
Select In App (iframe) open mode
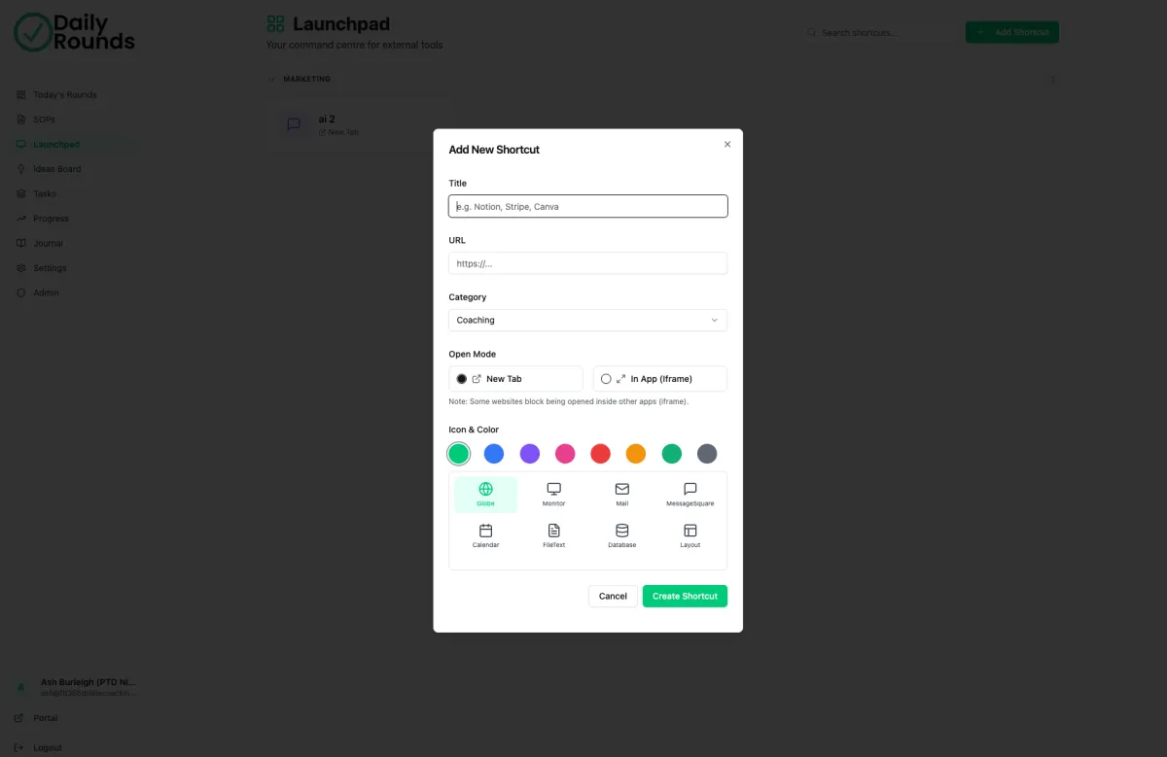[660, 379]
